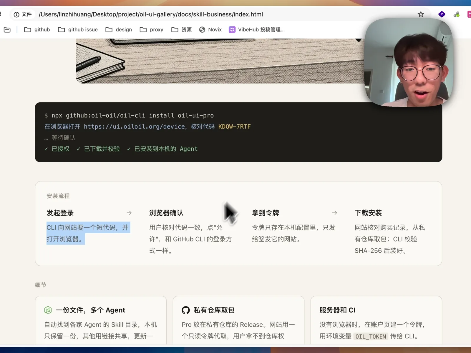
Task: Open the github issue bookmark folder
Action: [78, 30]
